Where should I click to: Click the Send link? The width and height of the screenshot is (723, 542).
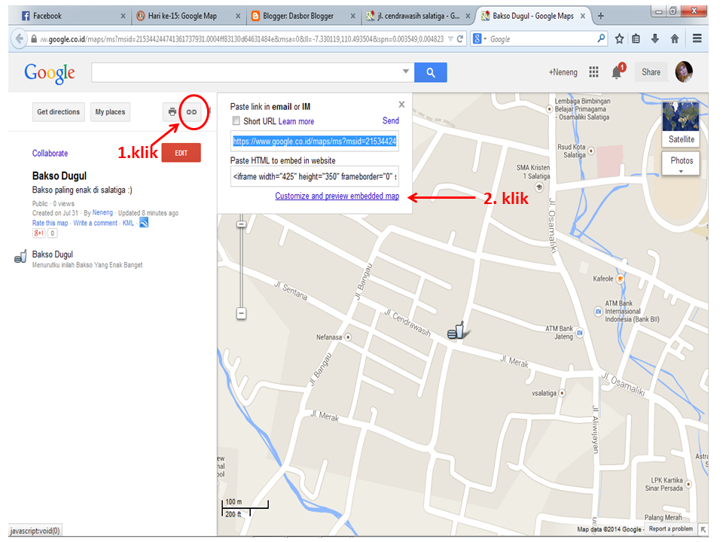[x=391, y=120]
